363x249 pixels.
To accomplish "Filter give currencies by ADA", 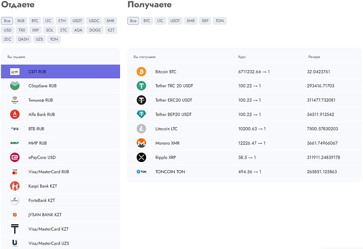I will tap(78, 30).
